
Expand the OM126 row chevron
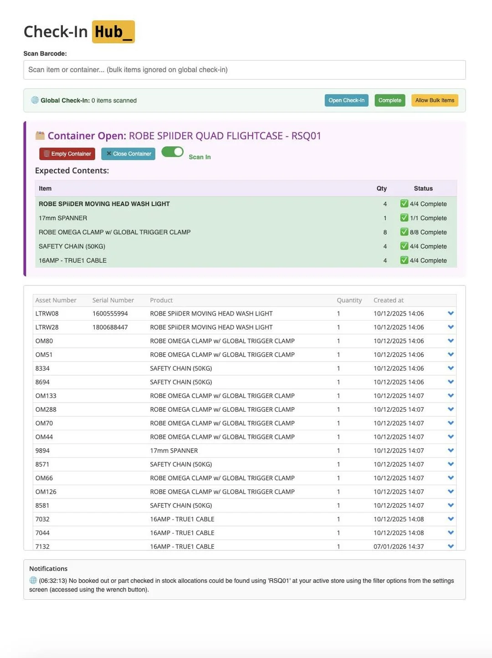451,491
